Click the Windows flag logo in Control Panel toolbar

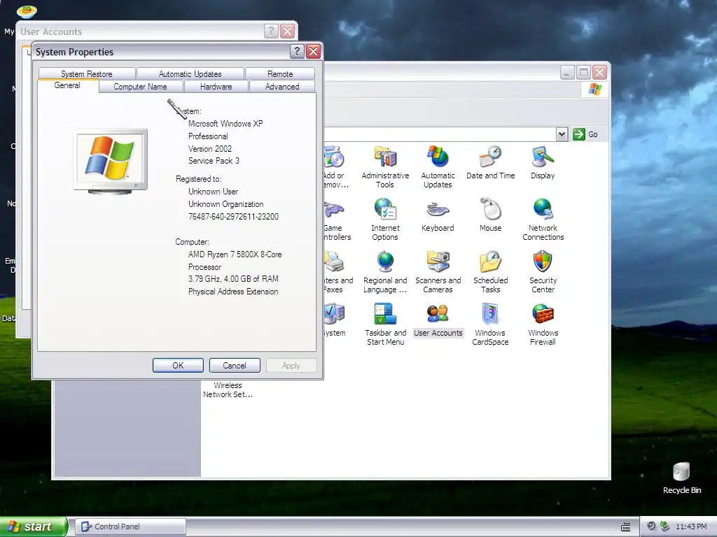pyautogui.click(x=594, y=89)
